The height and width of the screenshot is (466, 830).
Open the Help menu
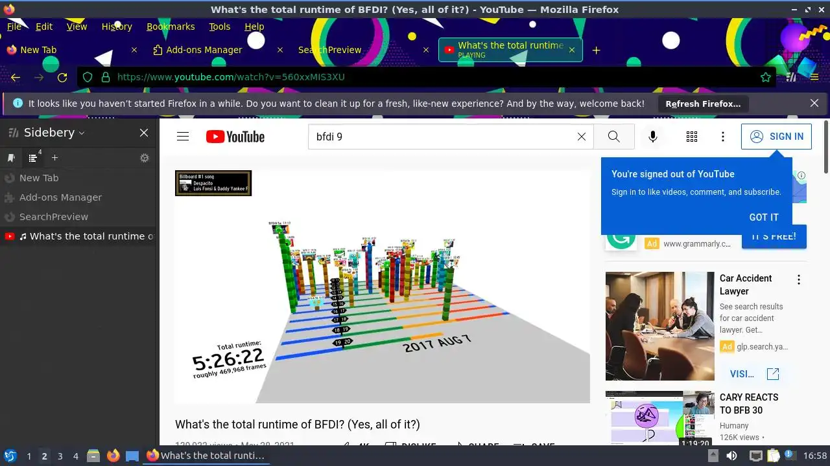coord(254,27)
